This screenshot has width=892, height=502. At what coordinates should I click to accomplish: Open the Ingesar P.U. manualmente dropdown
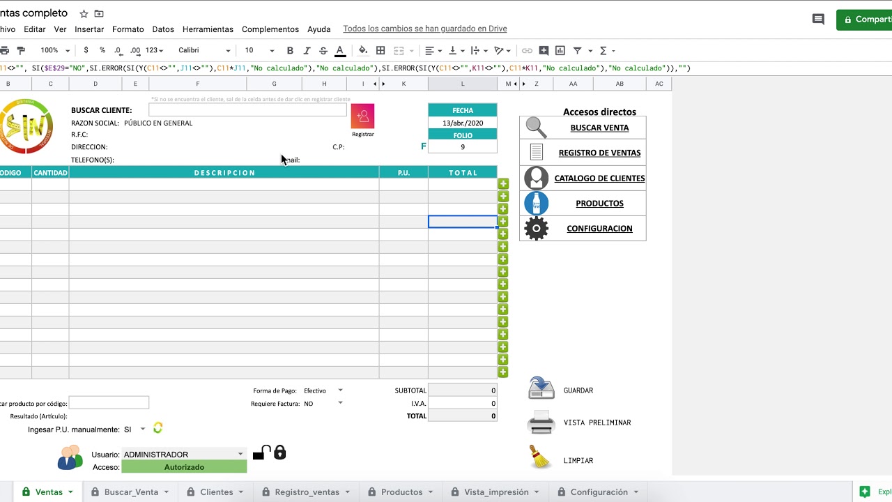[x=143, y=429]
